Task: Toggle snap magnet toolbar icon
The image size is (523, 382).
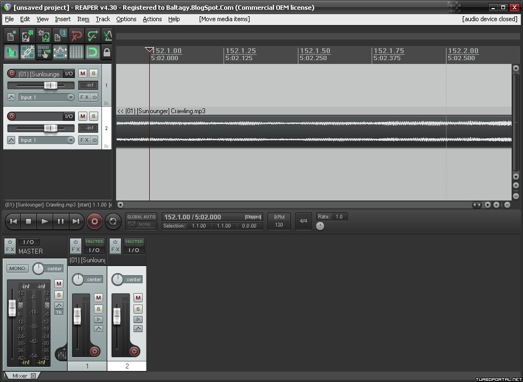Action: point(92,52)
